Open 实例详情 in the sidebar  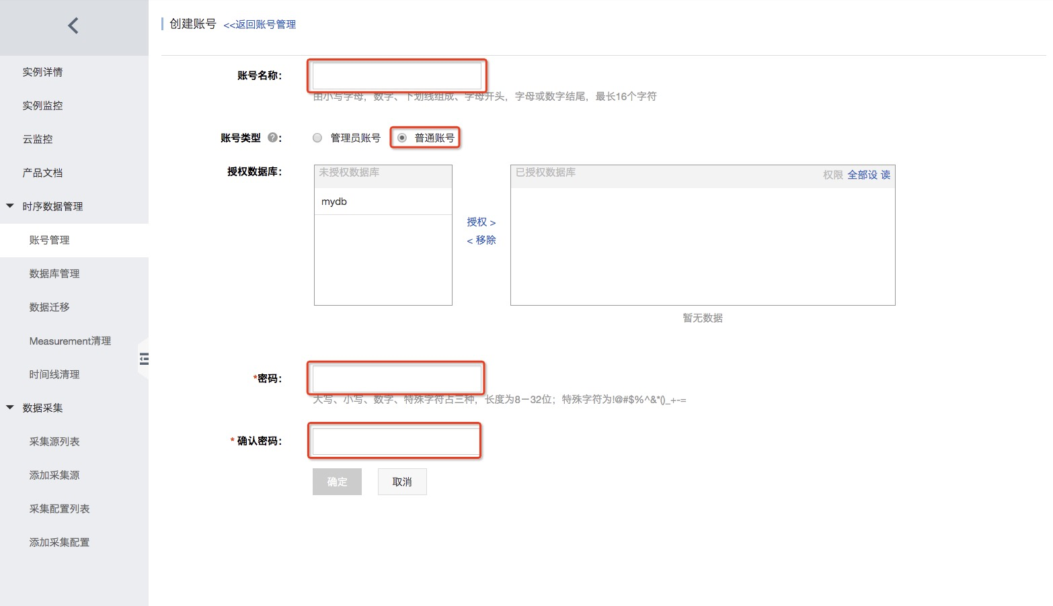(x=42, y=72)
